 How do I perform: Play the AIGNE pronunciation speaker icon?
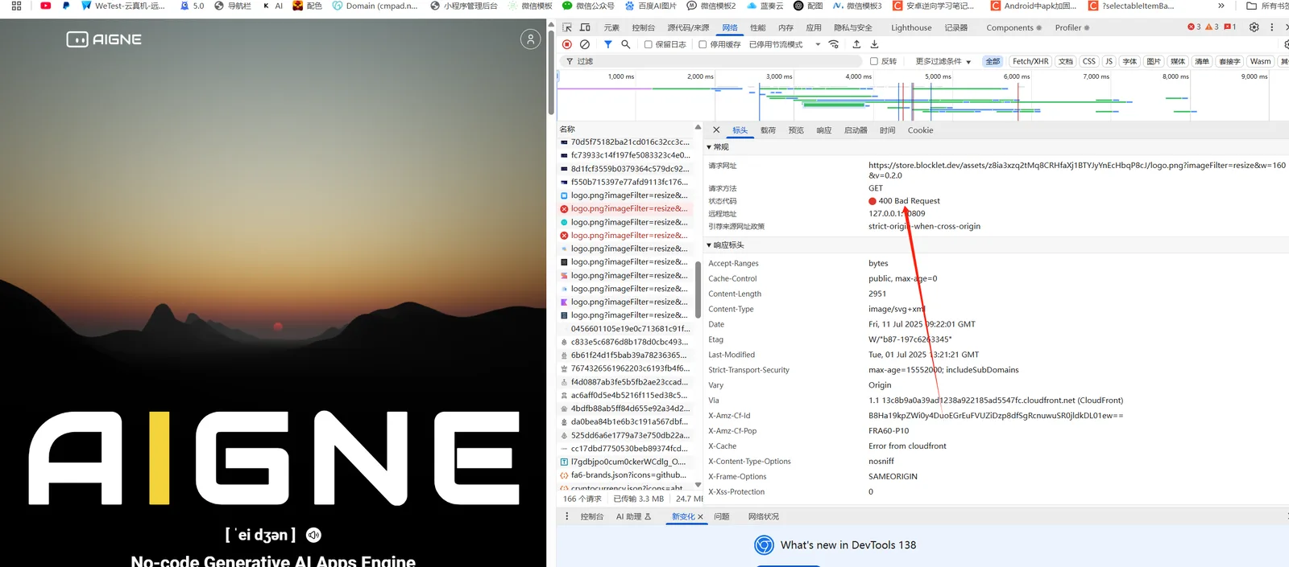pyautogui.click(x=313, y=535)
